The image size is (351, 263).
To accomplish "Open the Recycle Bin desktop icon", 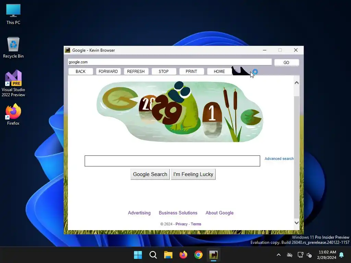I will coord(13,48).
